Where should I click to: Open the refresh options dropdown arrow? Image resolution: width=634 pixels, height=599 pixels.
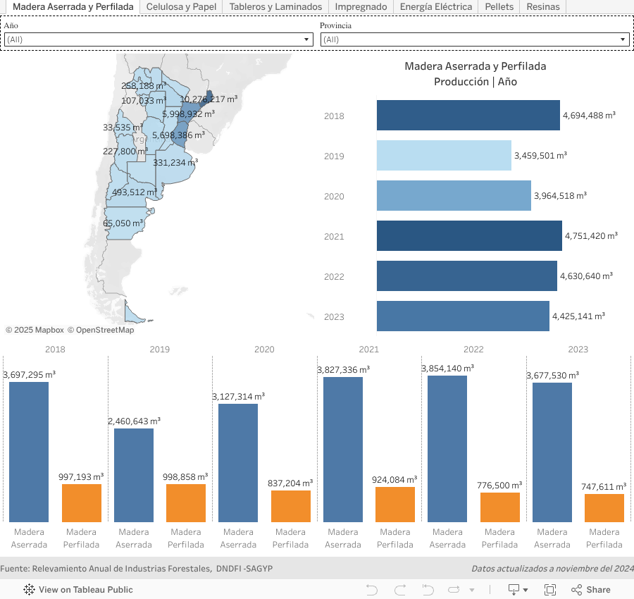click(471, 590)
